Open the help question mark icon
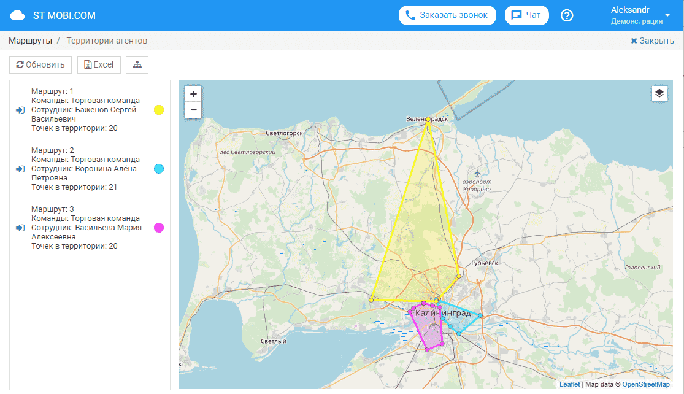This screenshot has width=684, height=394. (567, 15)
